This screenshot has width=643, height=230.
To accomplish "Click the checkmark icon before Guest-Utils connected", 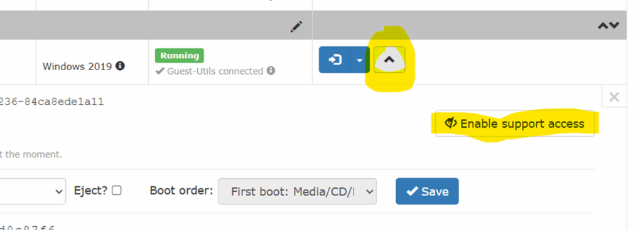I will 159,71.
